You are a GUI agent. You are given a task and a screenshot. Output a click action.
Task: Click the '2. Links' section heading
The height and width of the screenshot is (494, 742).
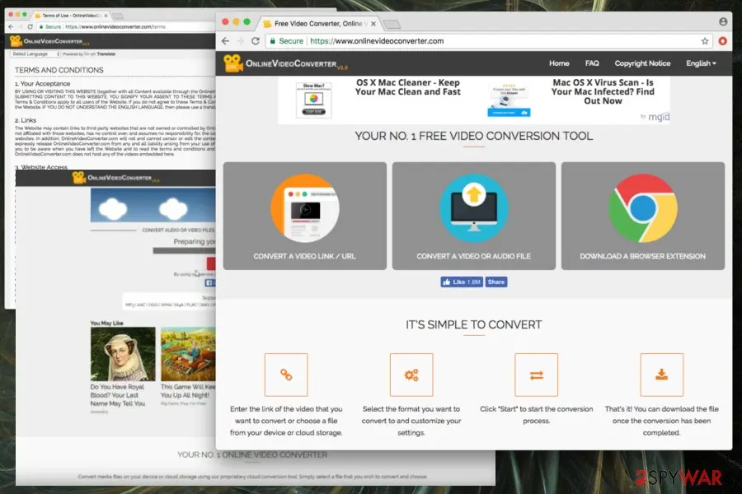pyautogui.click(x=26, y=120)
